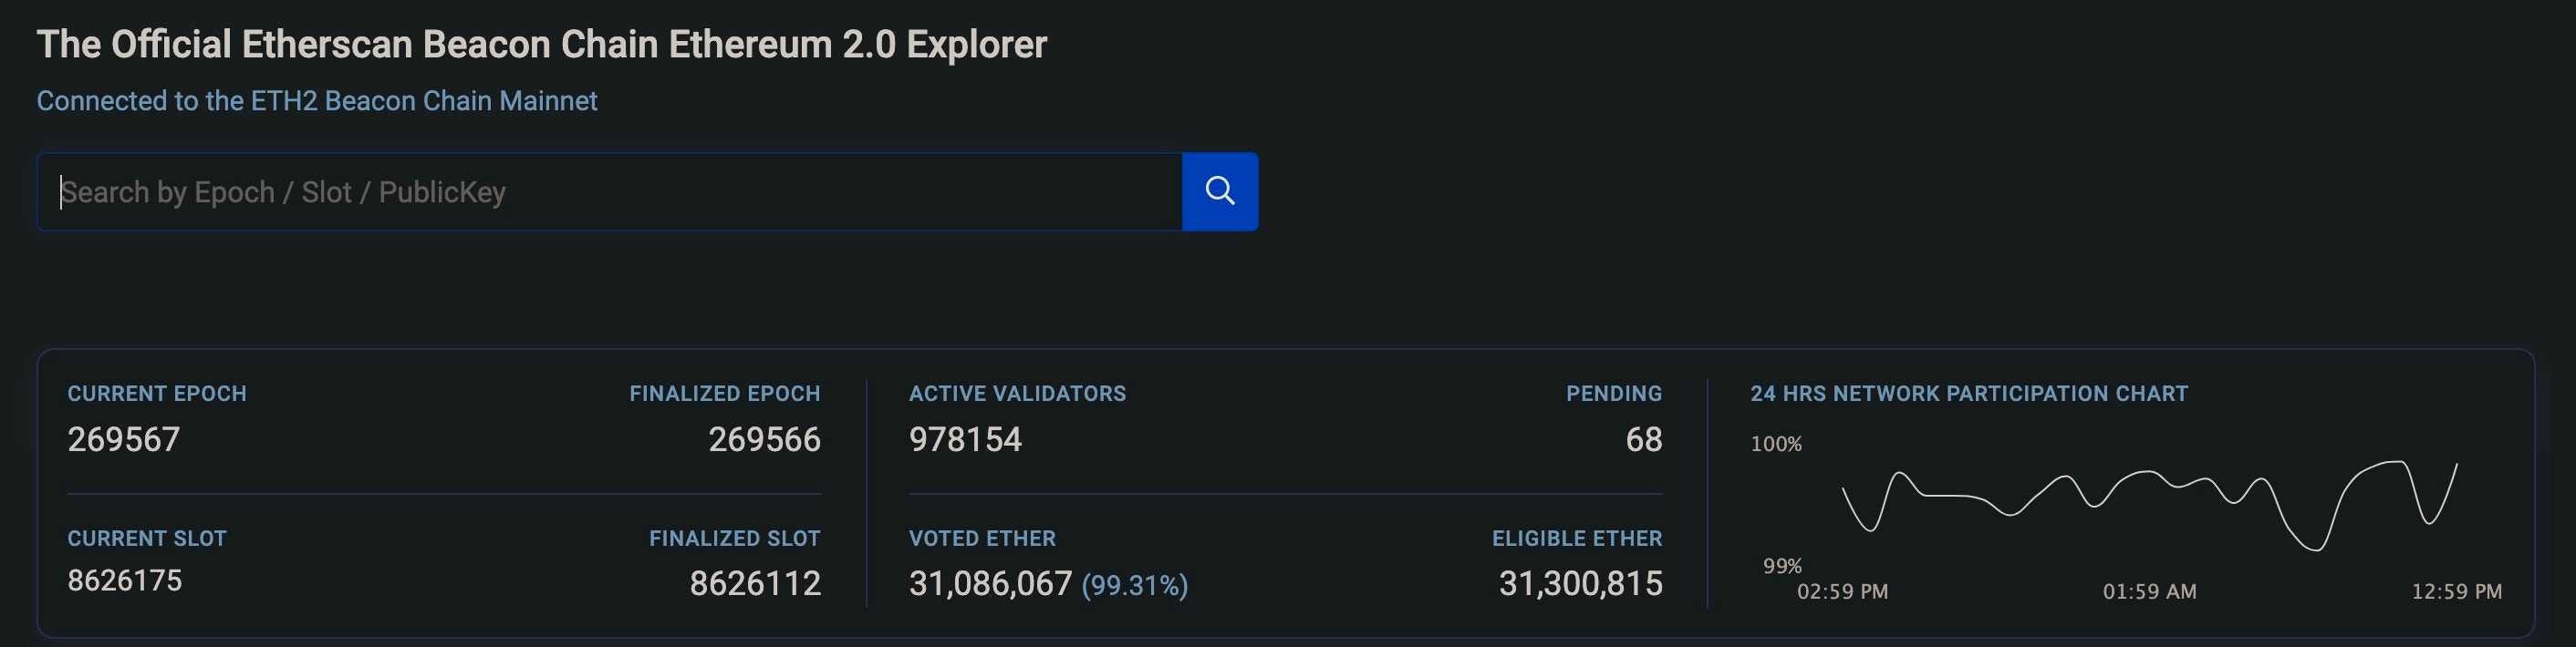This screenshot has height=647, width=2576.
Task: Click the 01:59 AM chart axis label
Action: (2149, 591)
